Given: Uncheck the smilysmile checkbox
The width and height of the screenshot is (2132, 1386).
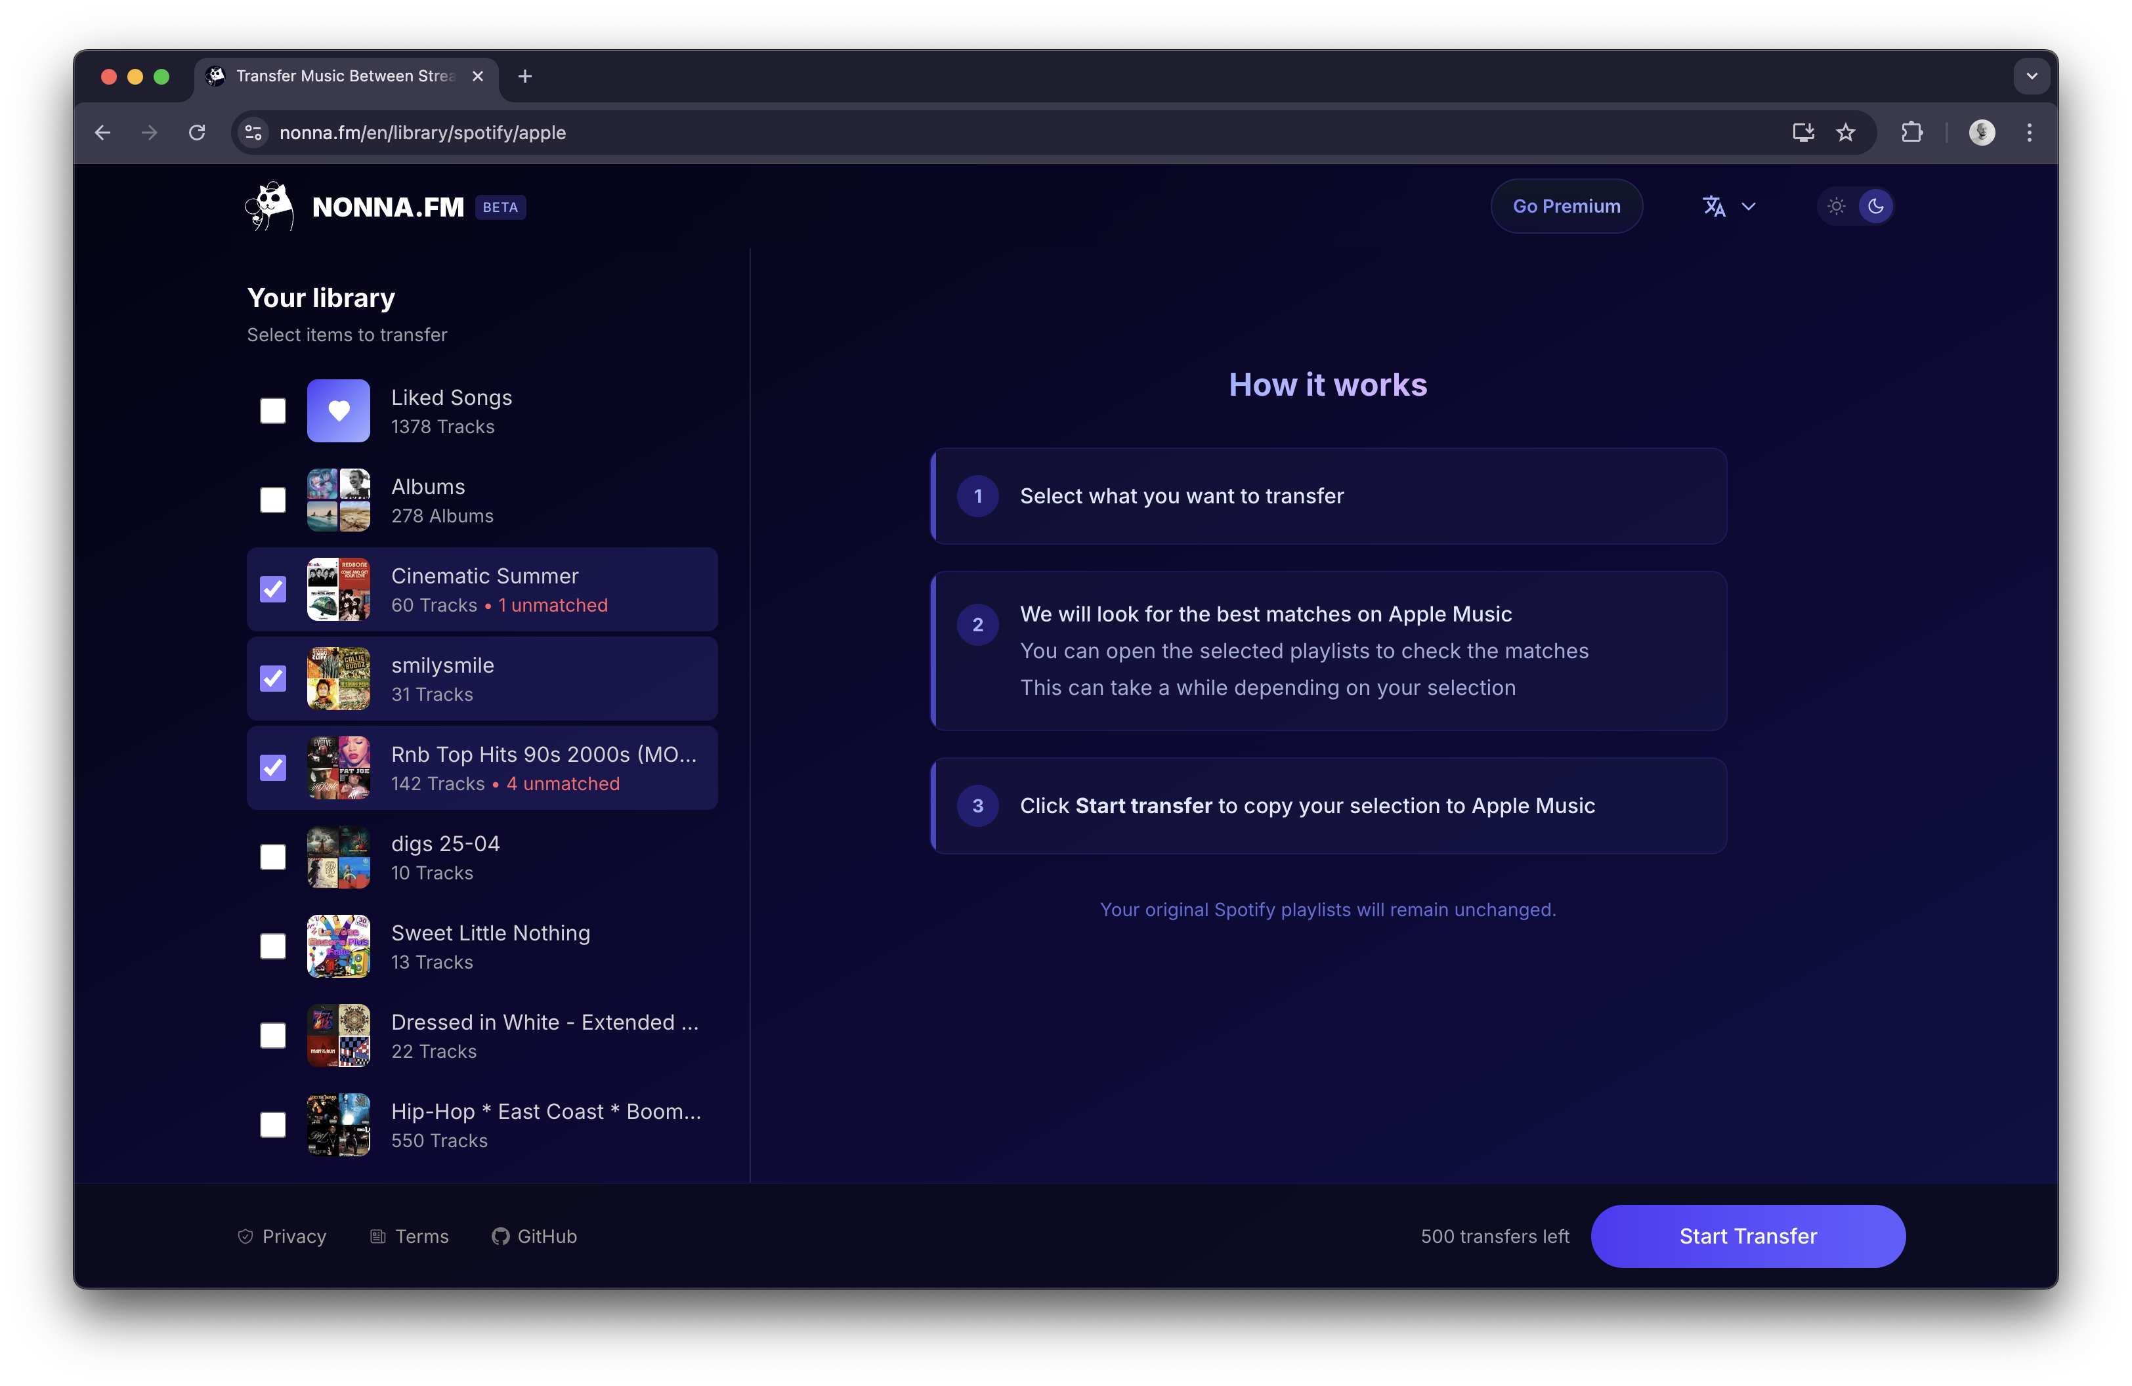Looking at the screenshot, I should (x=272, y=679).
